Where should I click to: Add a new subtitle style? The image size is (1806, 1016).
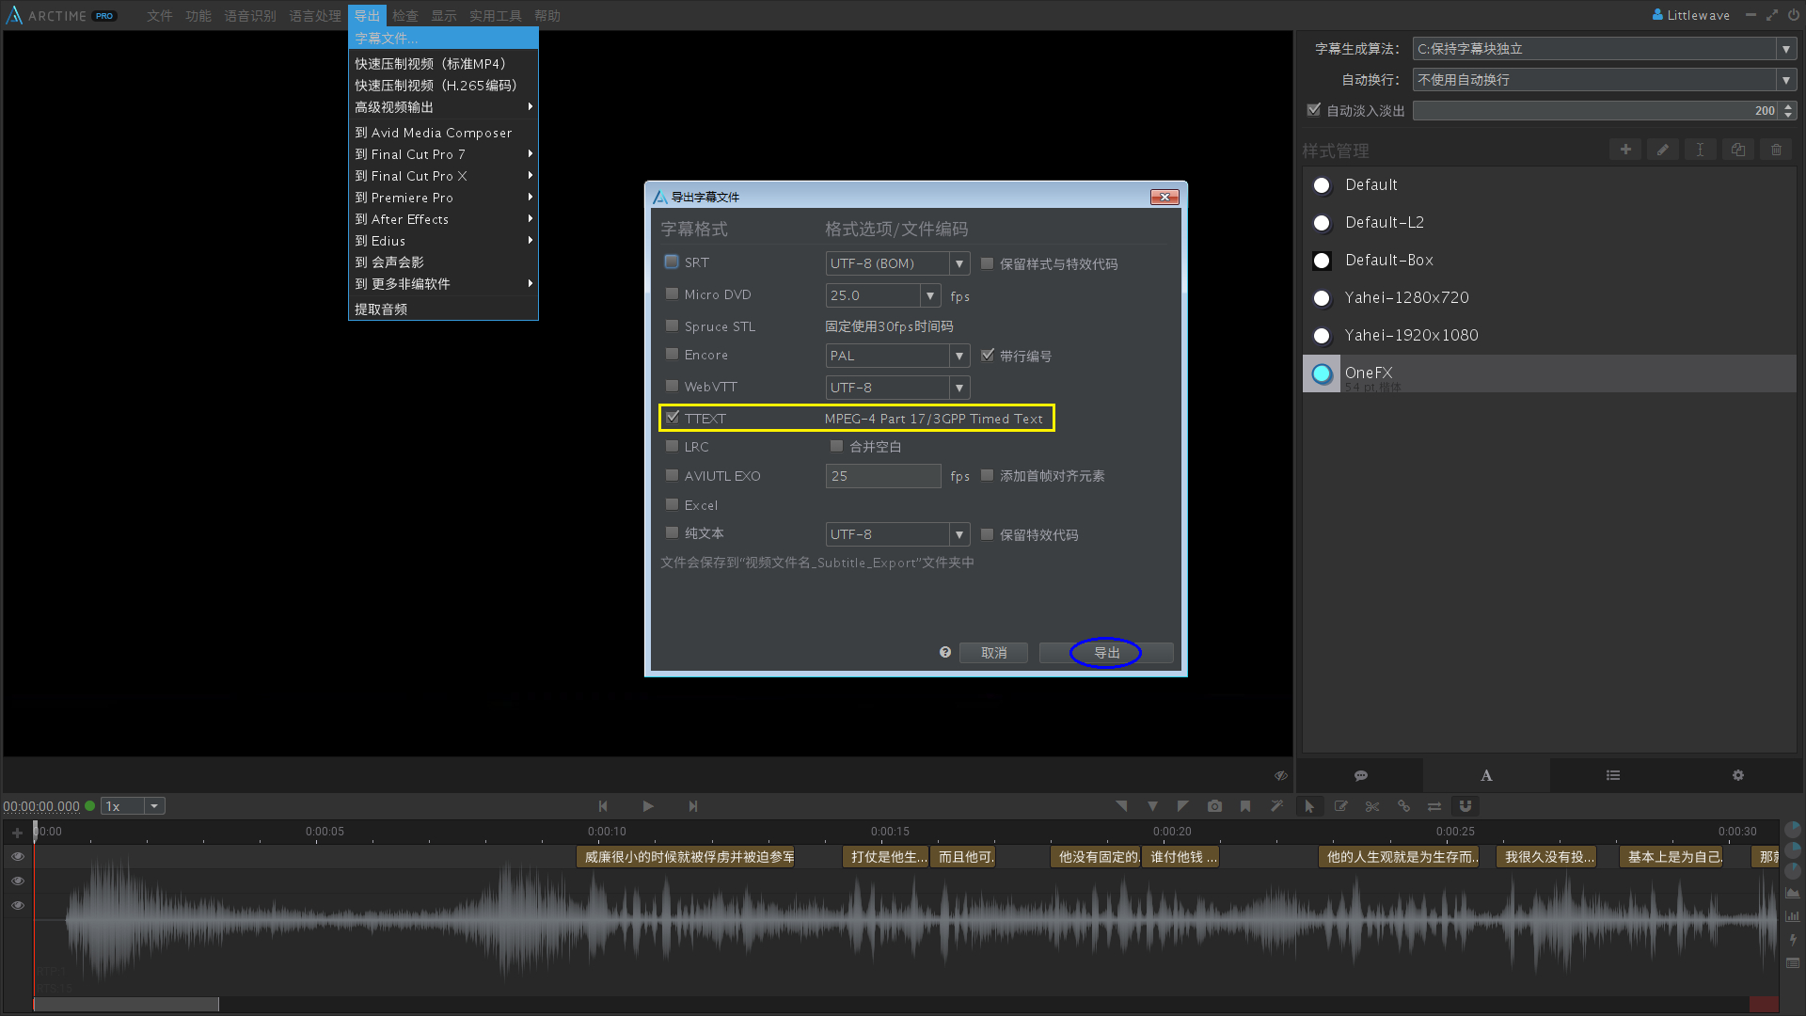point(1624,150)
